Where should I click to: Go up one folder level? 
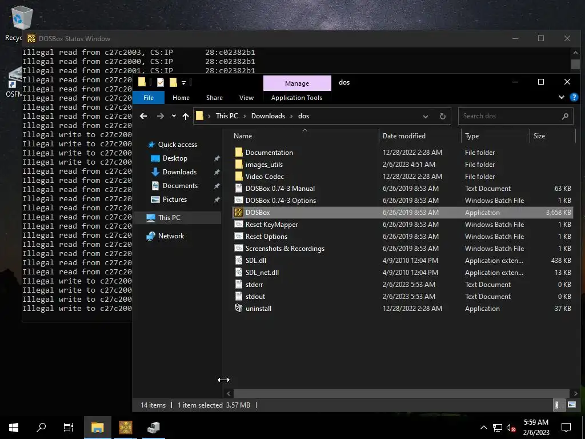pos(186,116)
